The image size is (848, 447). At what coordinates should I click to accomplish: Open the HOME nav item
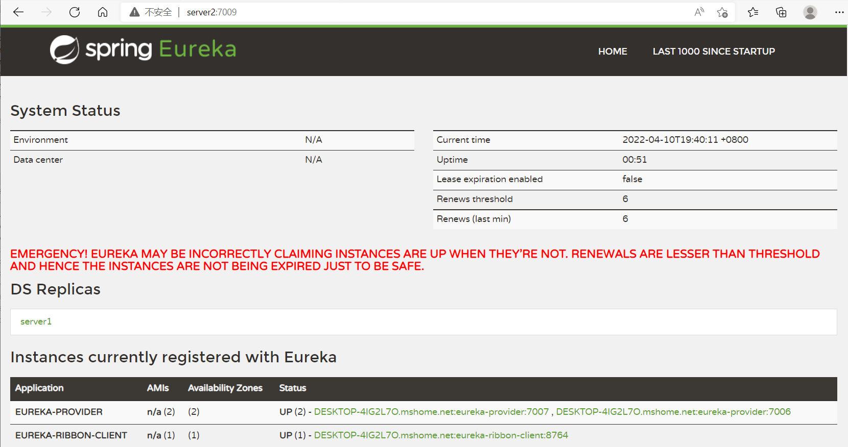[613, 52]
